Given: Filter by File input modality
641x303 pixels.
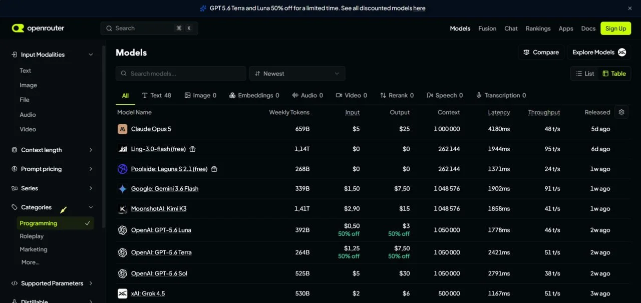Looking at the screenshot, I should (25, 100).
